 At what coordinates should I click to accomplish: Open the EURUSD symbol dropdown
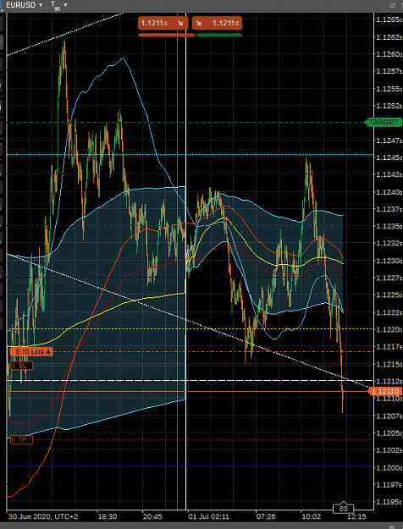tap(25, 5)
